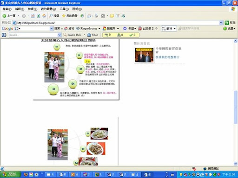Click the Windows Start button

tap(10, 175)
